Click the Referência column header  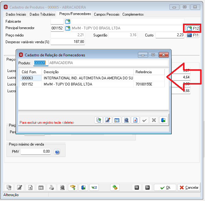click(x=149, y=72)
